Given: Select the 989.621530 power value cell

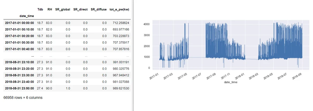Looking at the screenshot, I should [121, 88].
